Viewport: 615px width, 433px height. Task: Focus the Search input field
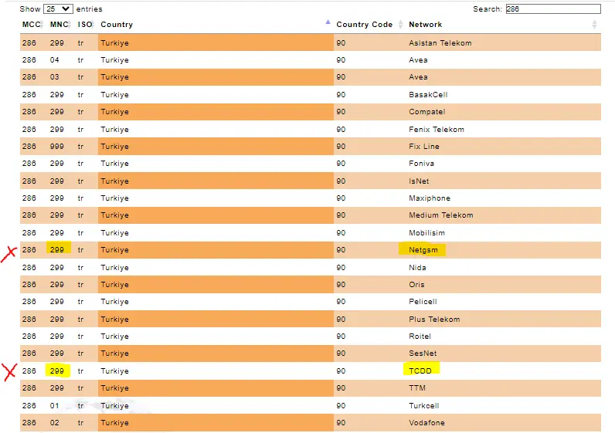pyautogui.click(x=553, y=9)
